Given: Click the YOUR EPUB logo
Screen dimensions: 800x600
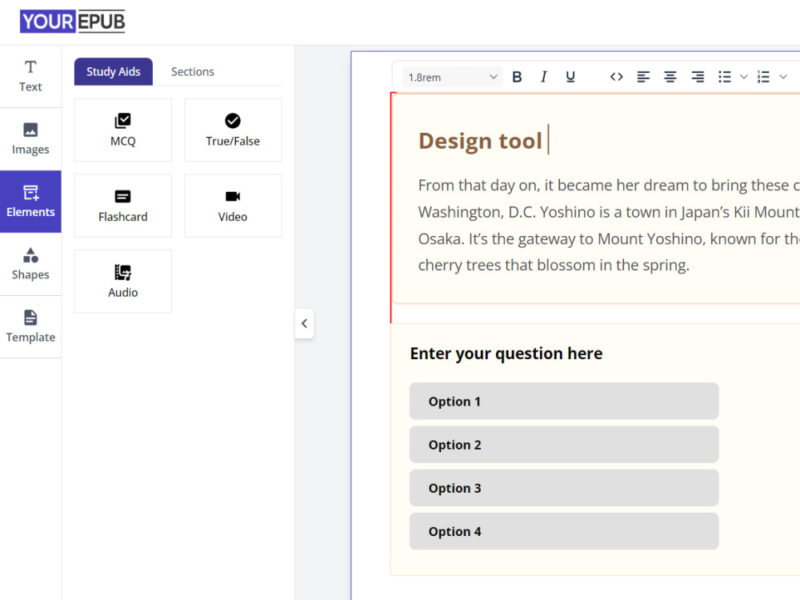Looking at the screenshot, I should click(73, 22).
